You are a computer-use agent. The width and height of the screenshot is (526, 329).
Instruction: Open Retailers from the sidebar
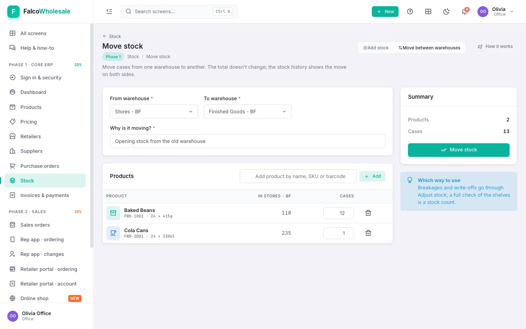pos(45,136)
